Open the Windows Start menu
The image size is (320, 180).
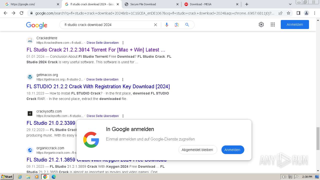[7, 177]
